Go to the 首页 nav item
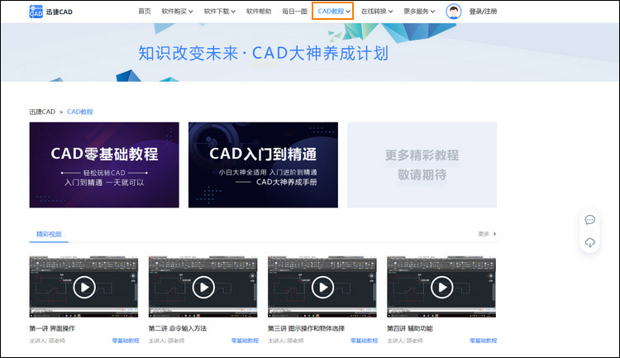620x358 pixels. click(145, 12)
